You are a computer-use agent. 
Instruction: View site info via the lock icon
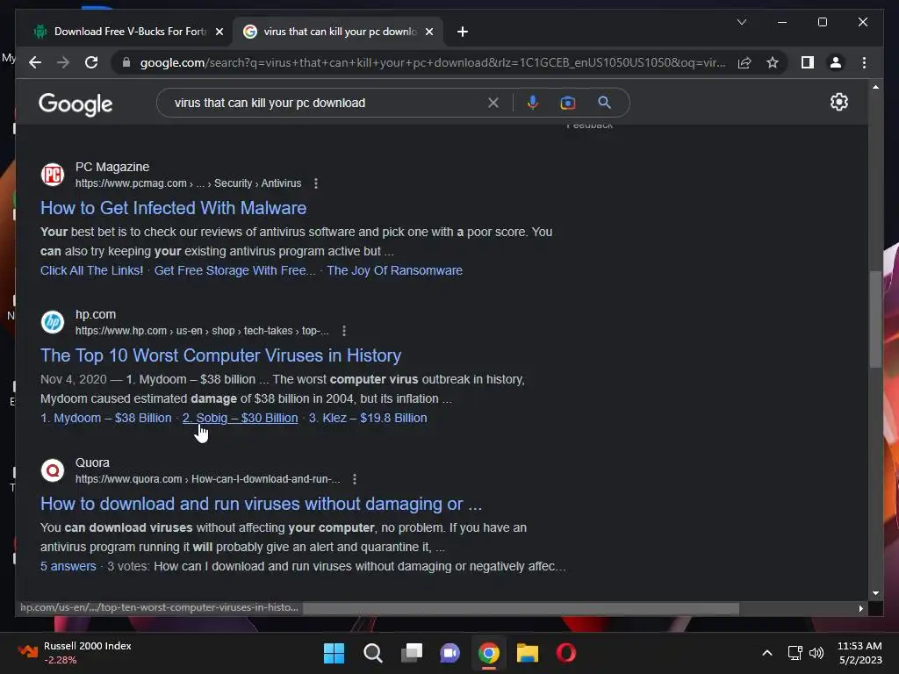coord(126,62)
